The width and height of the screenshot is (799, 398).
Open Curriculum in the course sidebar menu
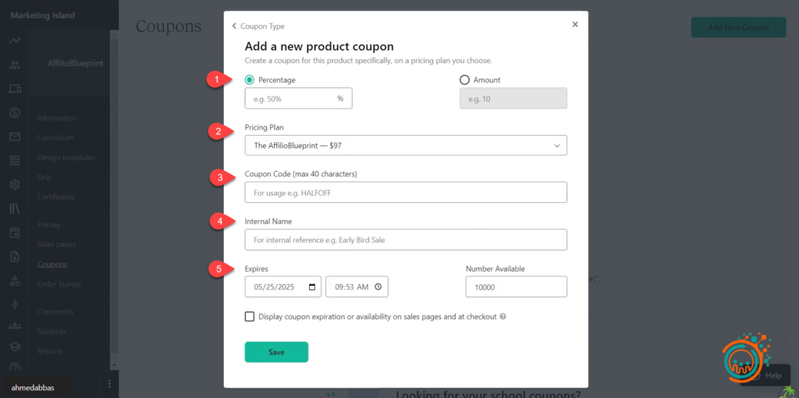point(55,137)
